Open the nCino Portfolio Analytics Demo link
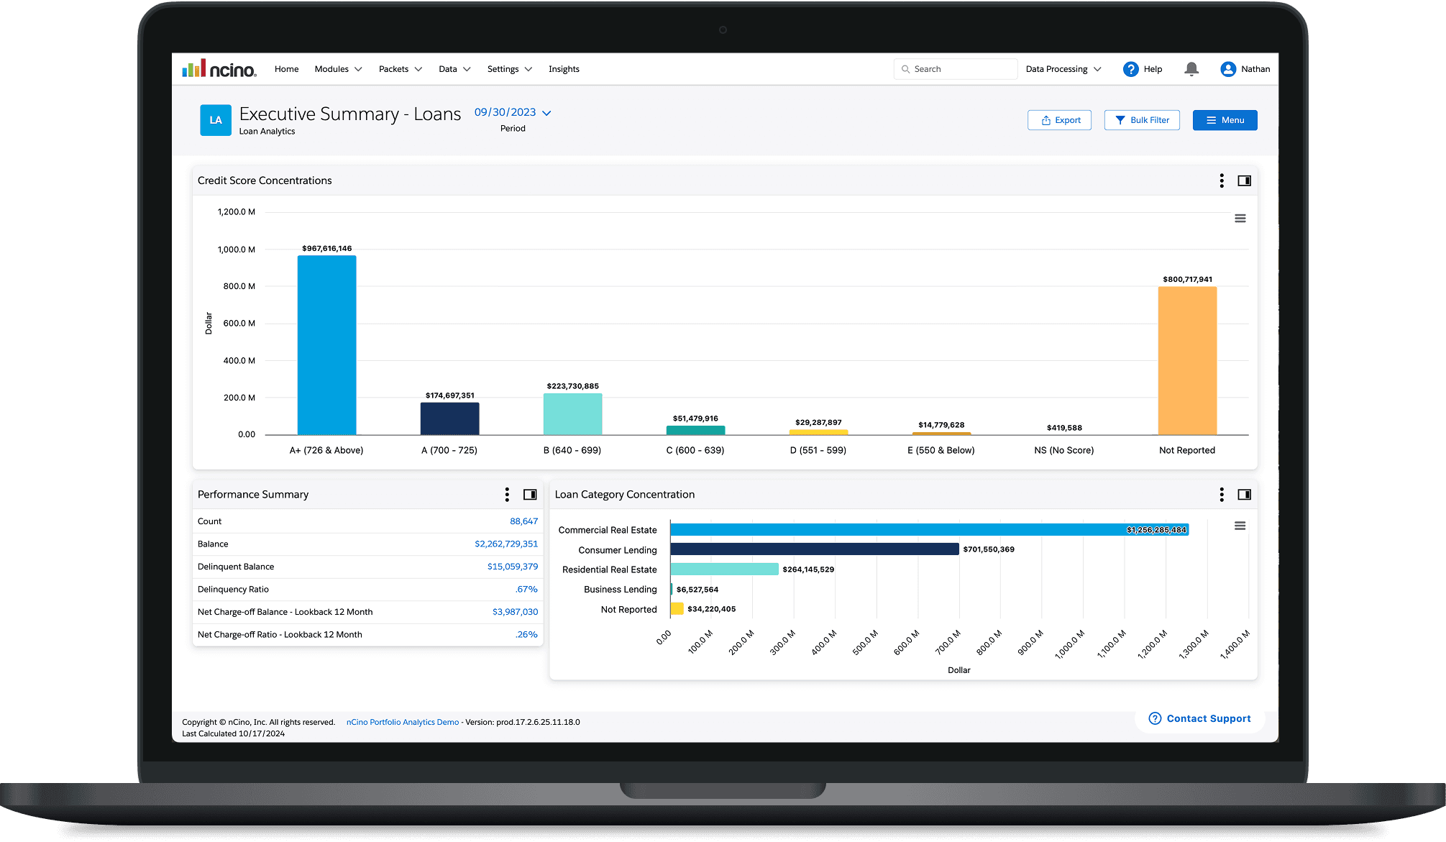This screenshot has width=1446, height=842. [403, 722]
